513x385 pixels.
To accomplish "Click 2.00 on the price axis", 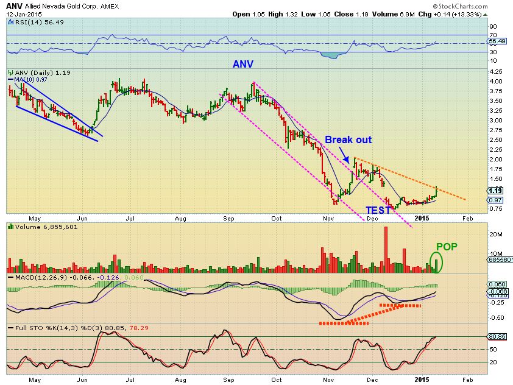I will (x=496, y=159).
